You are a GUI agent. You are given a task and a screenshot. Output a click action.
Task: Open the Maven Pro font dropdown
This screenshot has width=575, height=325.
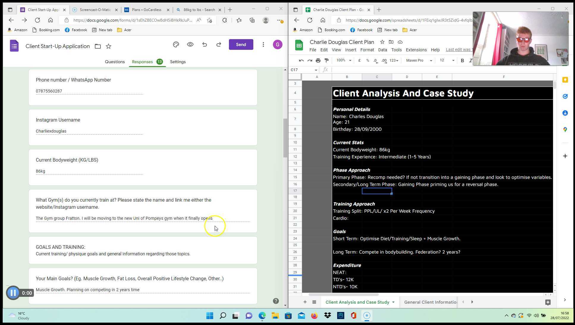[419, 60]
